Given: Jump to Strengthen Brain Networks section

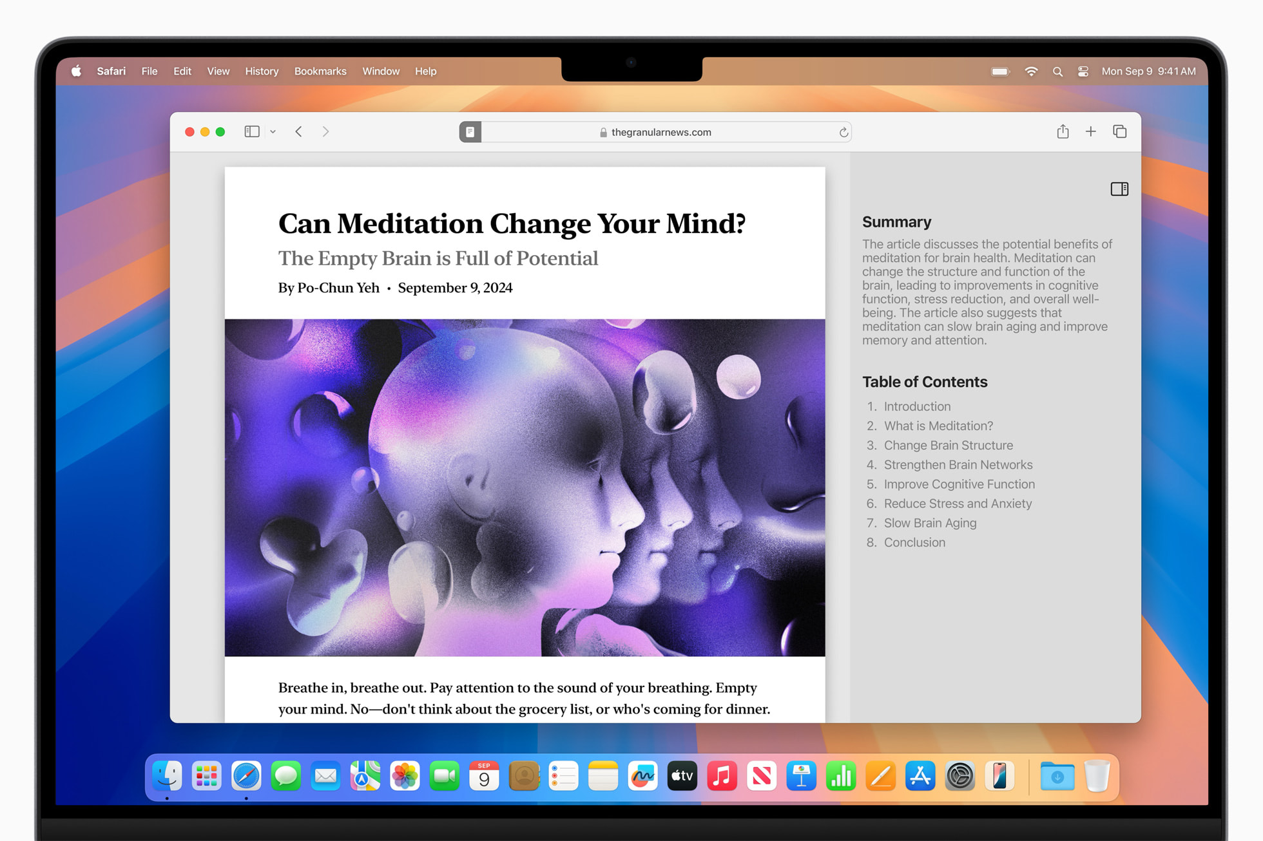Looking at the screenshot, I should point(958,464).
